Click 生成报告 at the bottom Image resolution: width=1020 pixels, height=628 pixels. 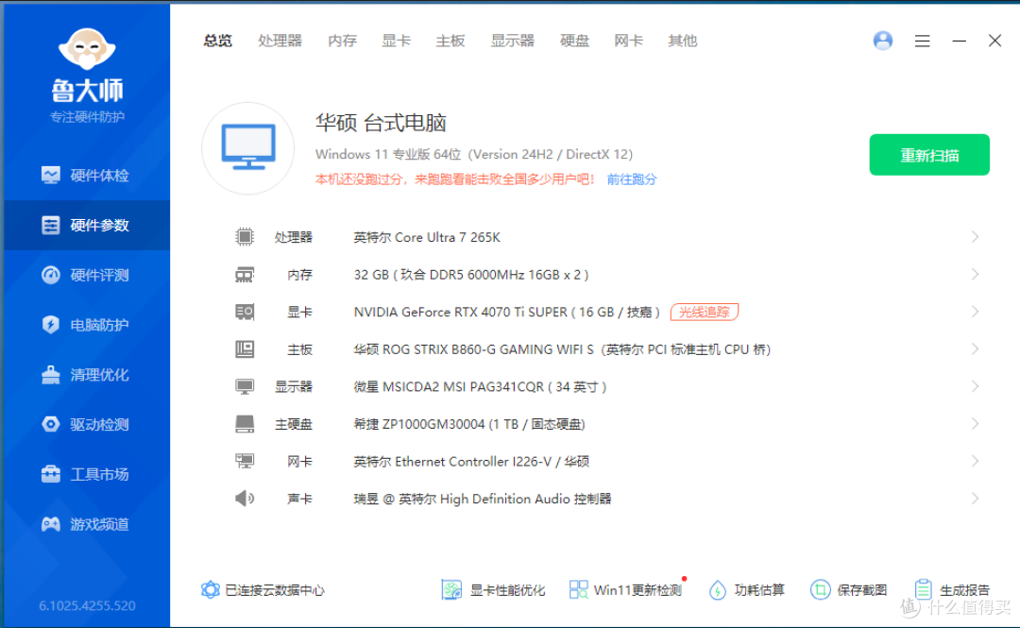[x=952, y=589]
